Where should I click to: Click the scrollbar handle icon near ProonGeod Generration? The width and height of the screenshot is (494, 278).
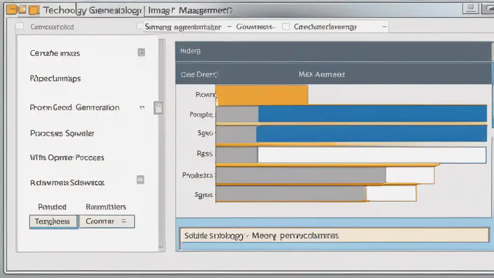158,108
